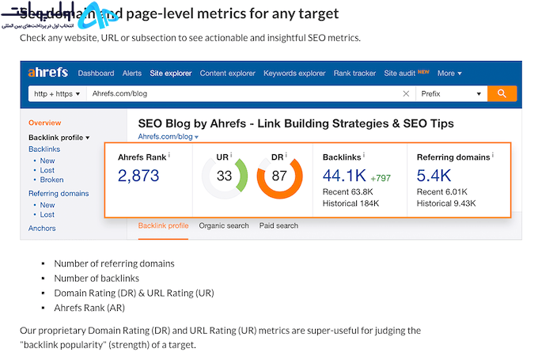Open the Broken backlinks sidebar link
The width and height of the screenshot is (538, 356).
[x=51, y=180]
